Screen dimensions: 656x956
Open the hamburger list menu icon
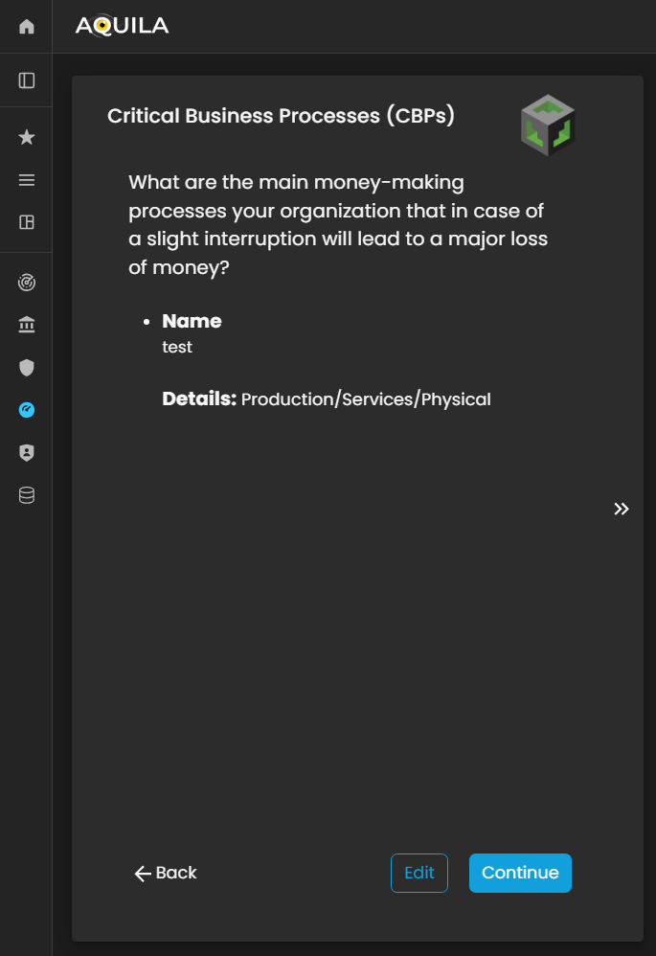tap(27, 180)
